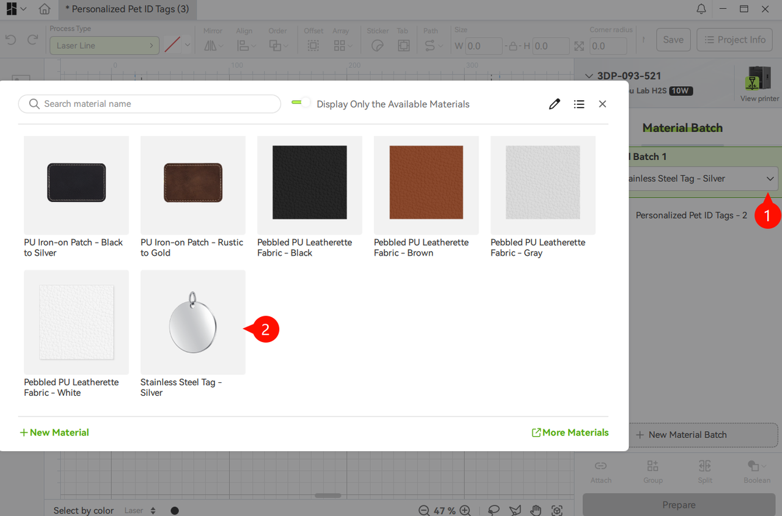Expand the line color dropdown arrow
The width and height of the screenshot is (782, 516).
coord(188,45)
